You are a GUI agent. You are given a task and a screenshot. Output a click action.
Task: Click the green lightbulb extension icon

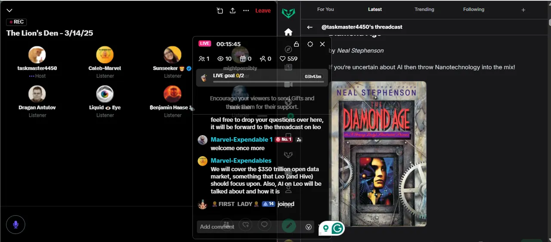point(326,229)
